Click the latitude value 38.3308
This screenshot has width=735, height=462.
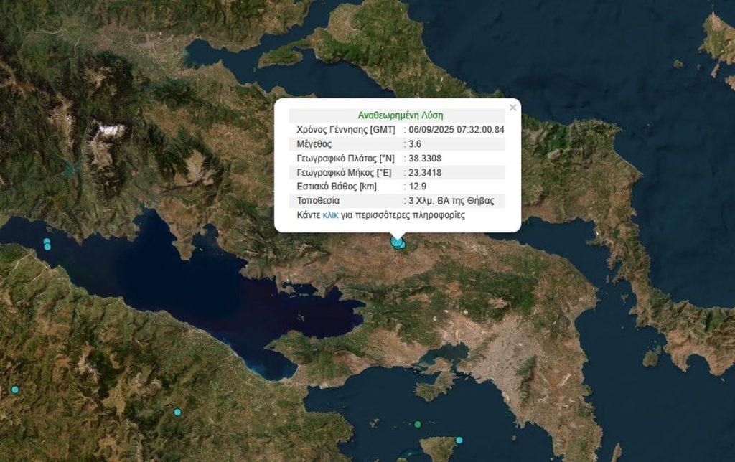pos(425,158)
